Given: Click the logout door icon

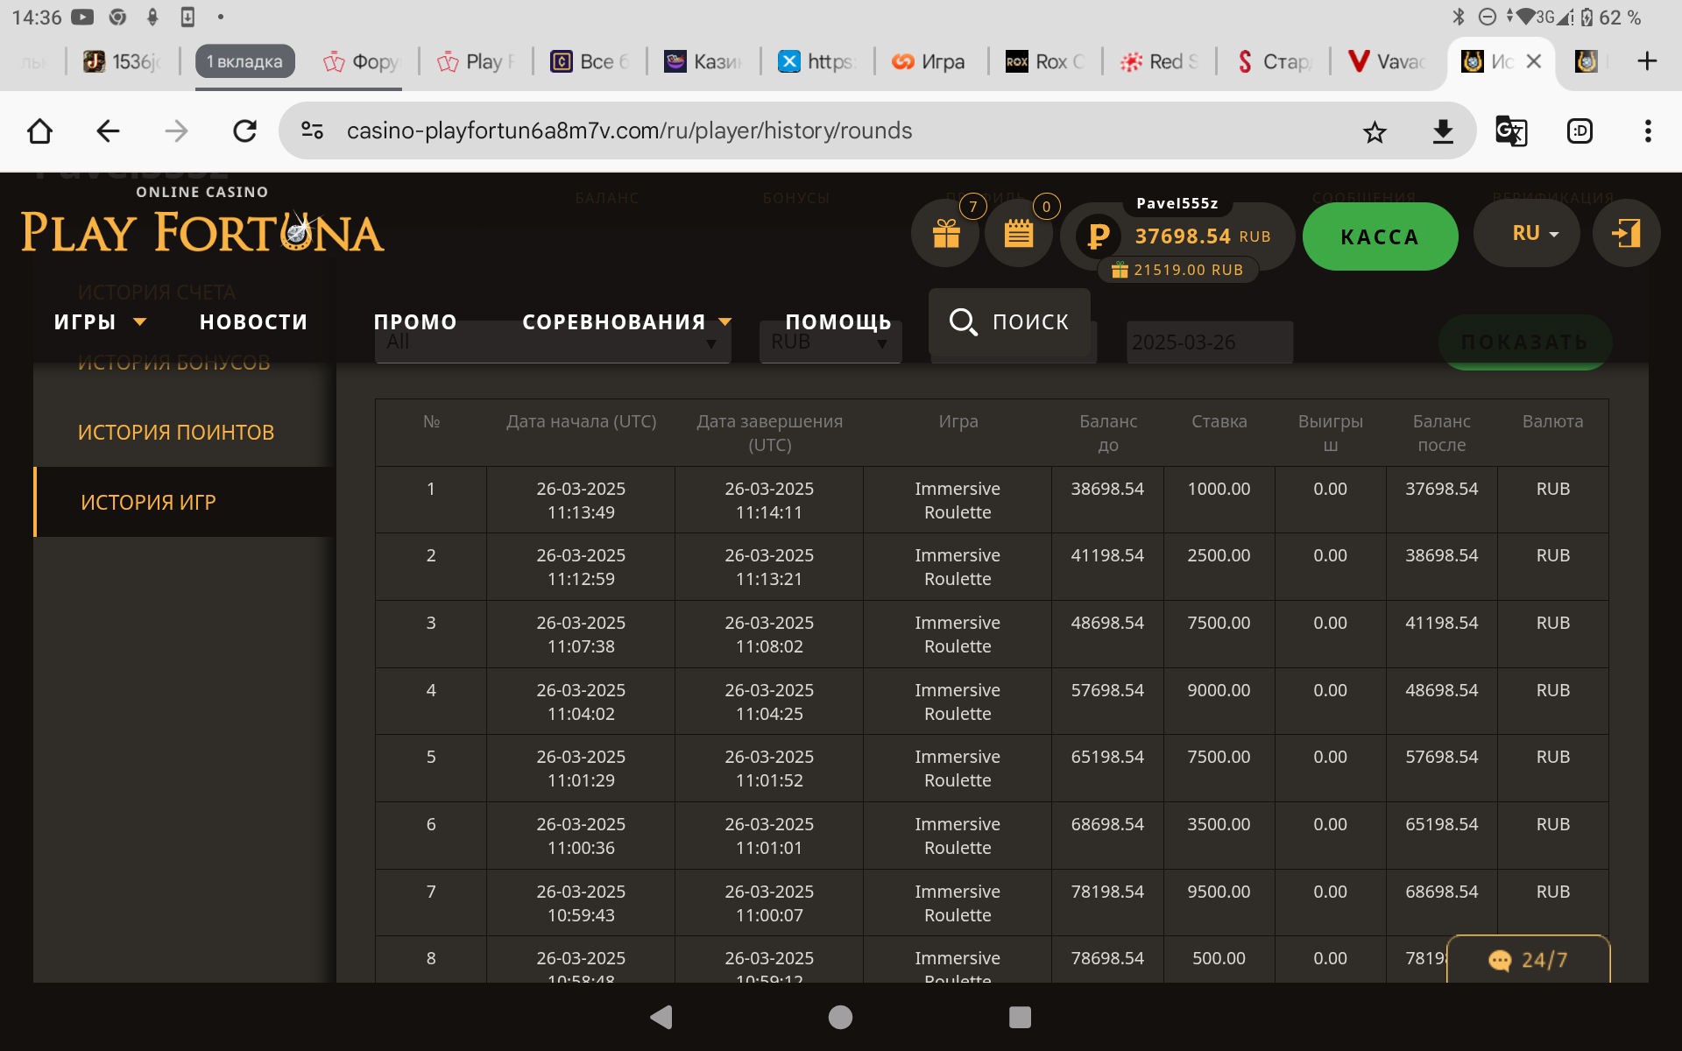Looking at the screenshot, I should (1626, 234).
